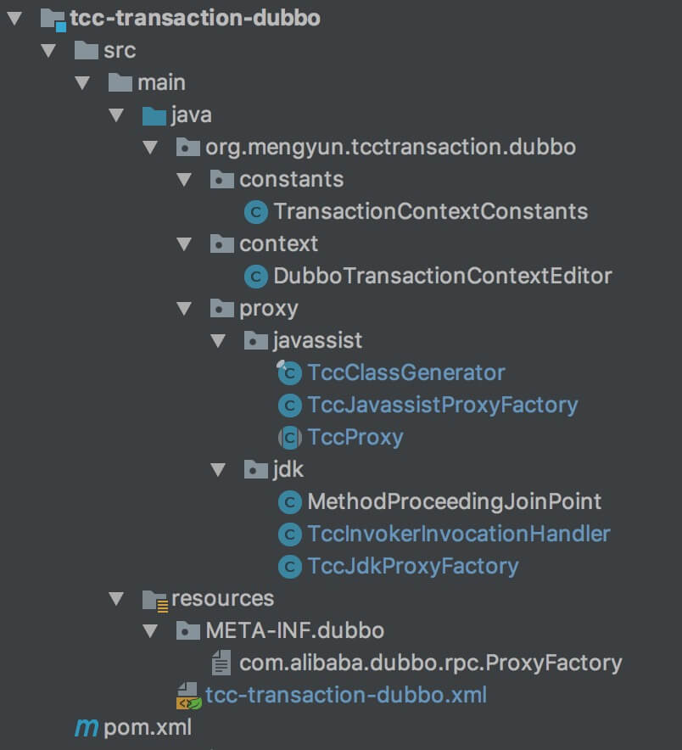Click the tcc-transaction-dubbo module folder icon

coord(53,20)
